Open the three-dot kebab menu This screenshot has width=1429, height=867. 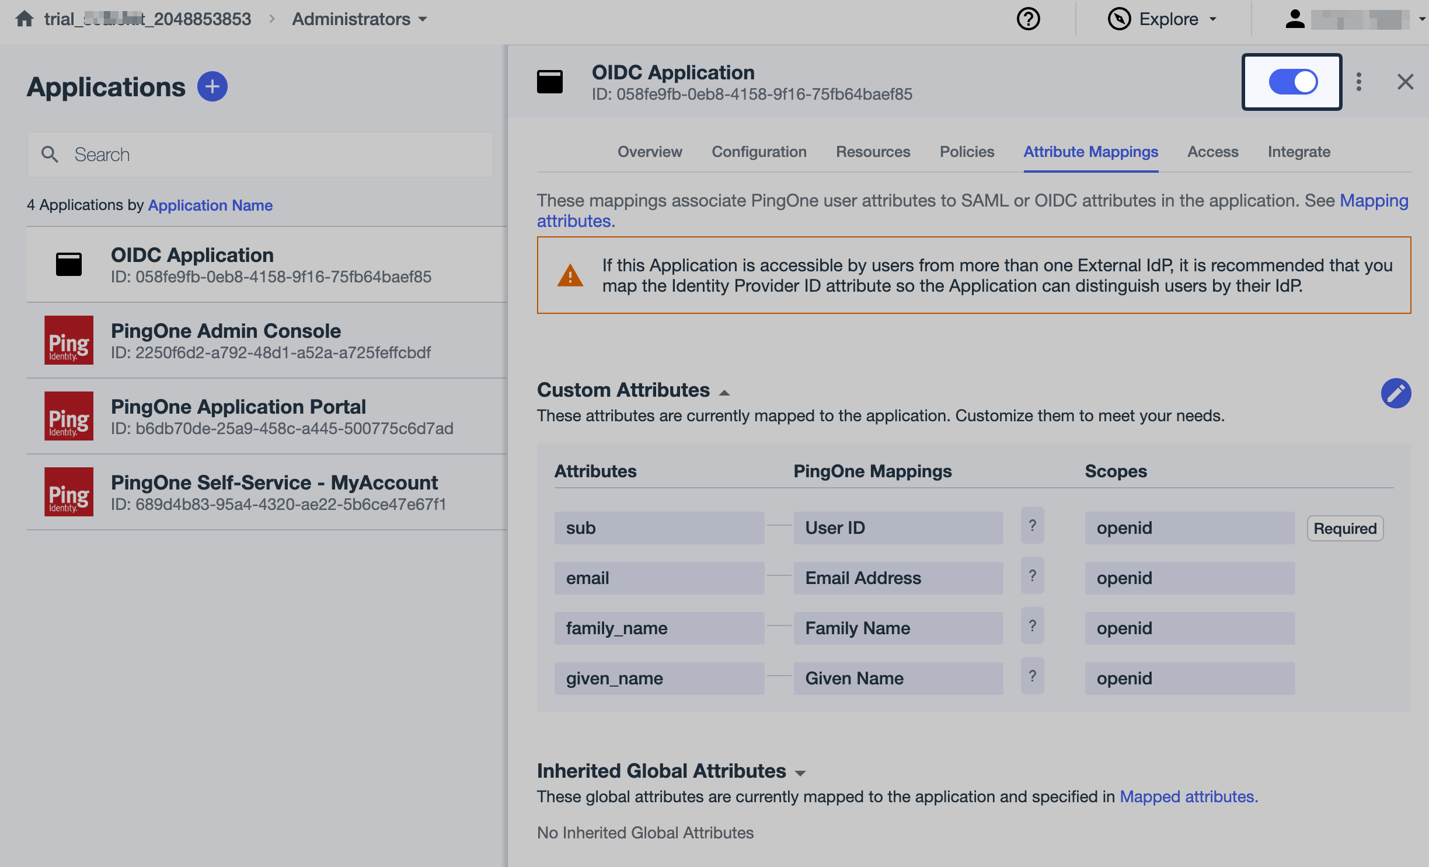(x=1360, y=82)
